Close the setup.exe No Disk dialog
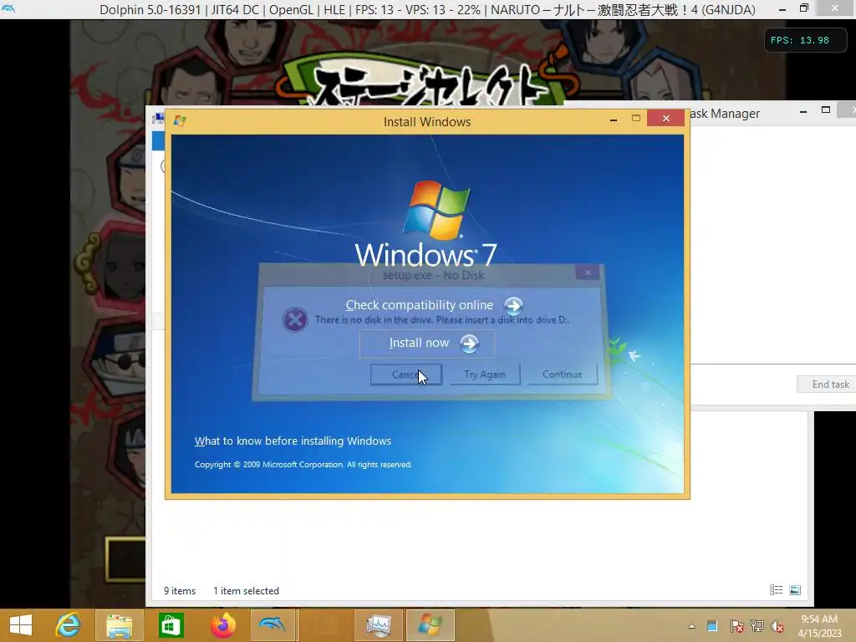This screenshot has height=642, width=856. point(588,272)
